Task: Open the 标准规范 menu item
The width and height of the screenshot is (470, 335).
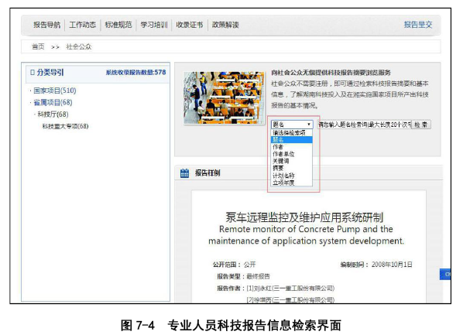Action: coord(118,25)
